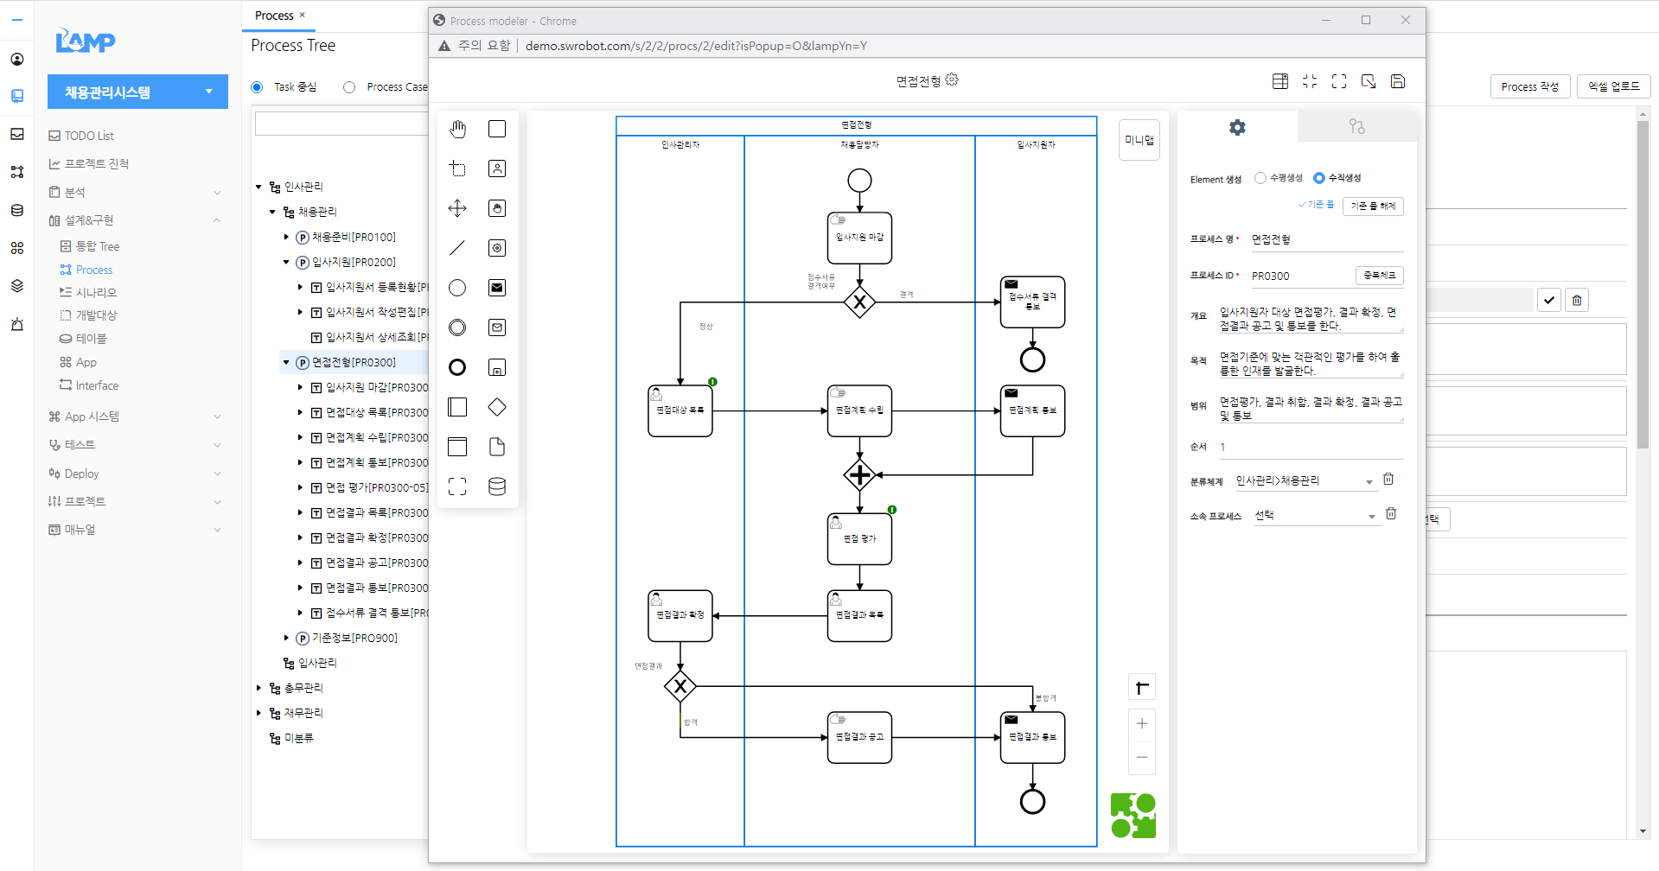Image resolution: width=1659 pixels, height=871 pixels.
Task: Add a group dashed-frame element
Action: [457, 486]
